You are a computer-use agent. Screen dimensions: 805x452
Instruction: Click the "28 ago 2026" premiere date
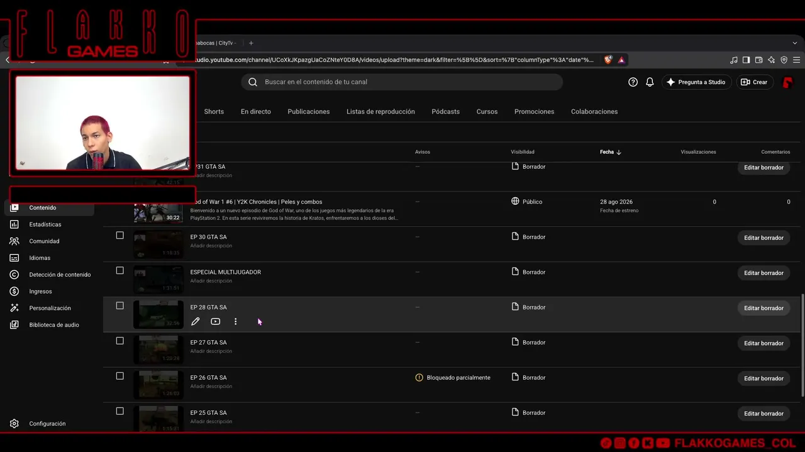(x=616, y=202)
